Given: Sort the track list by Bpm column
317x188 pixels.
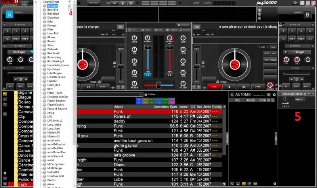Looking at the screenshot, I should 174,107.
